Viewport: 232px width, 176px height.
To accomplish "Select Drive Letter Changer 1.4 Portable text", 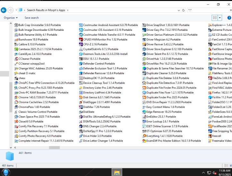I will click(x=103, y=141).
